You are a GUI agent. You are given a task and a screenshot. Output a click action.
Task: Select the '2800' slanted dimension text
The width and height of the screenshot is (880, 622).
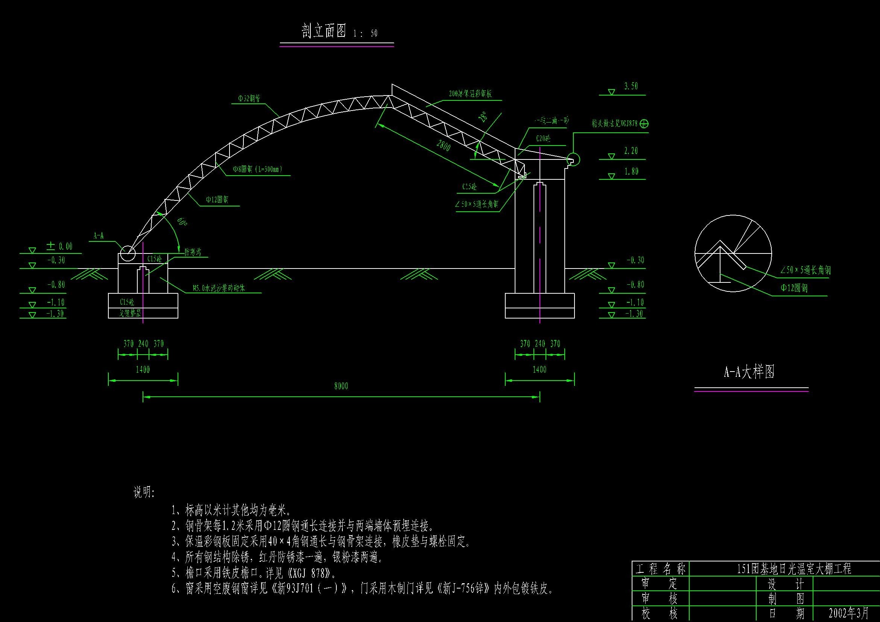click(x=443, y=145)
